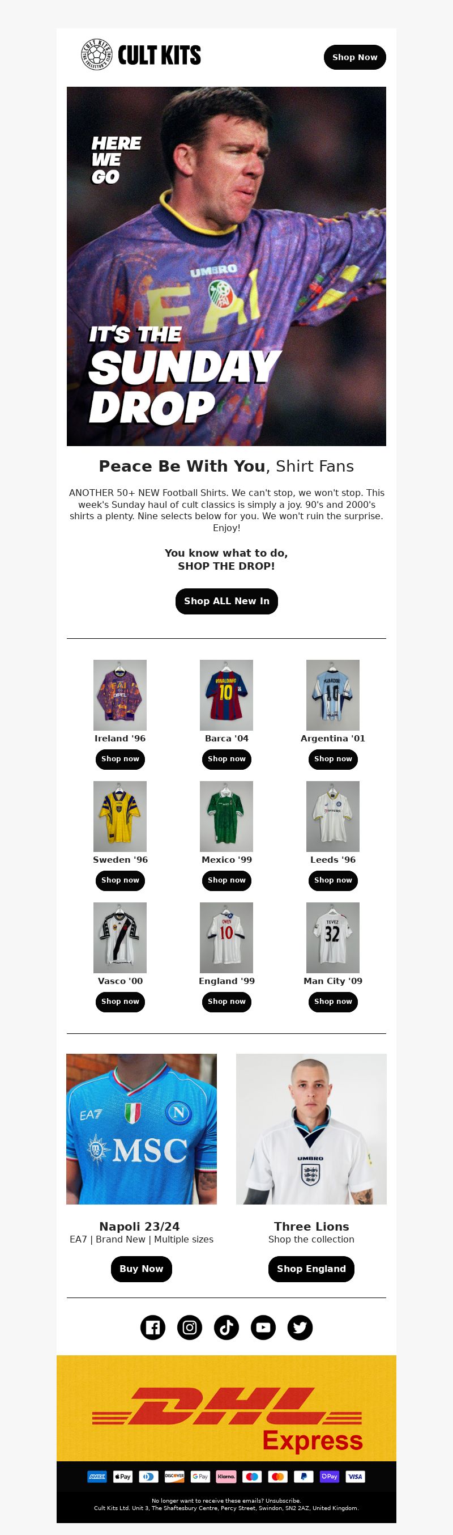Open the YouTube social icon

(x=263, y=1327)
